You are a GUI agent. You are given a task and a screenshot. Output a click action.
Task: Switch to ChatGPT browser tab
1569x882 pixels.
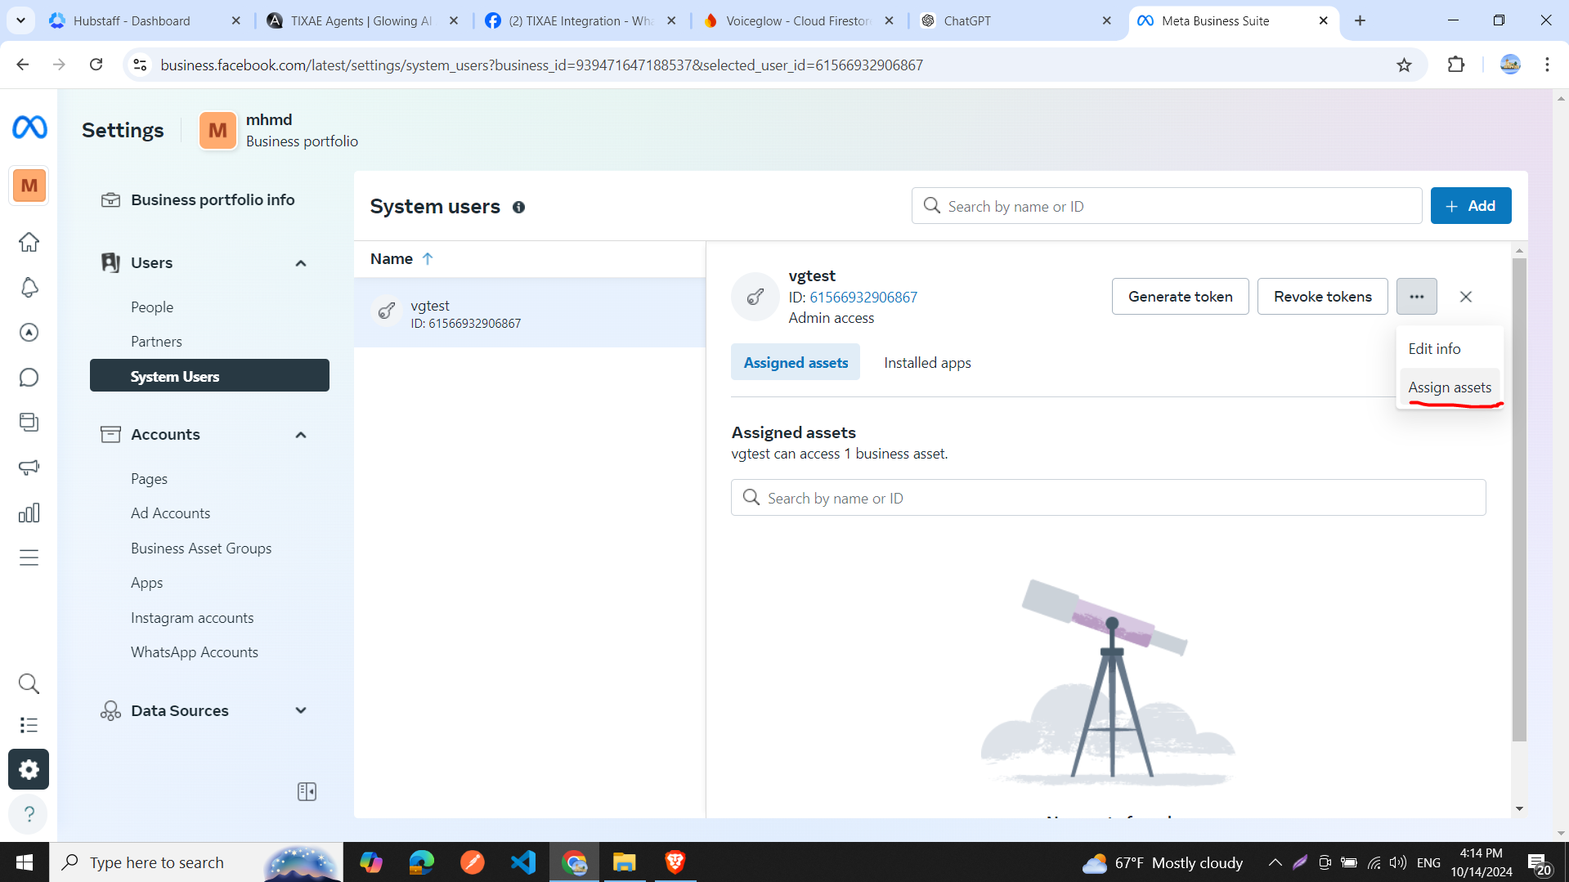tap(1016, 20)
